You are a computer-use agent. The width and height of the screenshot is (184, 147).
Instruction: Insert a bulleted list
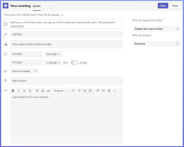coord(85,91)
